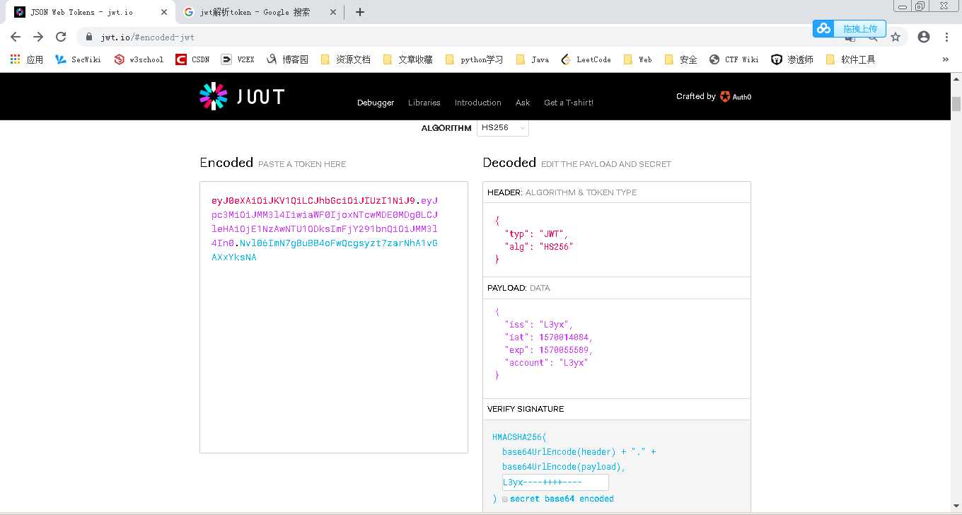
Task: Open CTF Wiki bookmark
Action: click(734, 59)
